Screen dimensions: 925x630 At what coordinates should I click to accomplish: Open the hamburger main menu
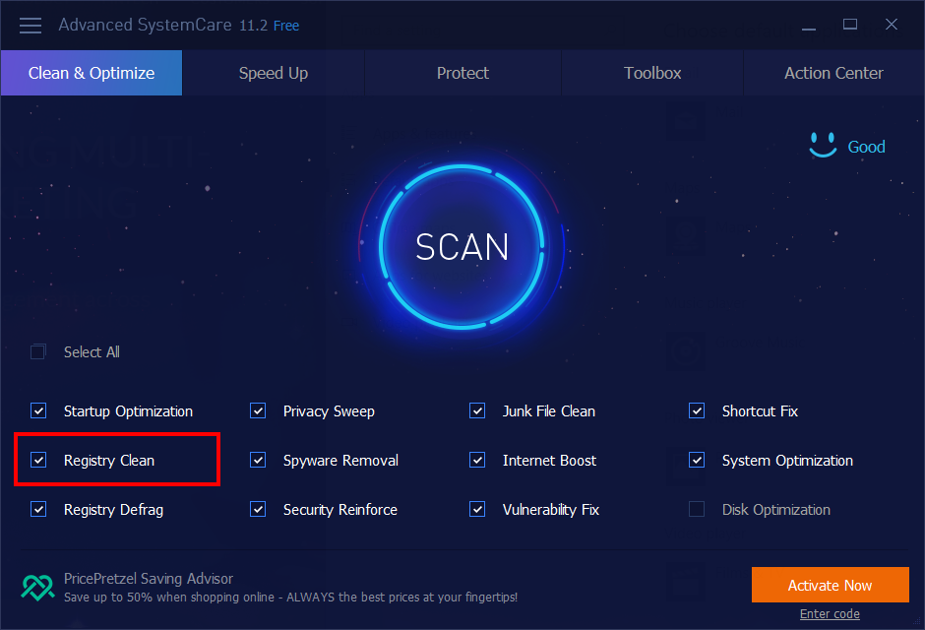[31, 26]
